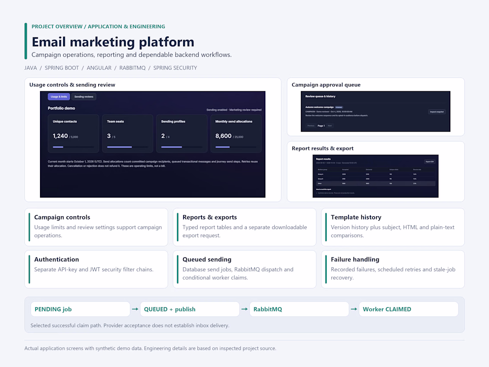Go to the Previous page in review queue

[311, 126]
